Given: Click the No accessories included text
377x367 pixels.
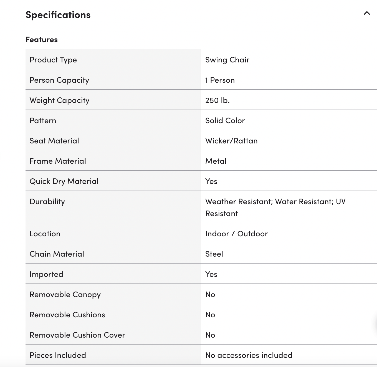Looking at the screenshot, I should [x=249, y=355].
